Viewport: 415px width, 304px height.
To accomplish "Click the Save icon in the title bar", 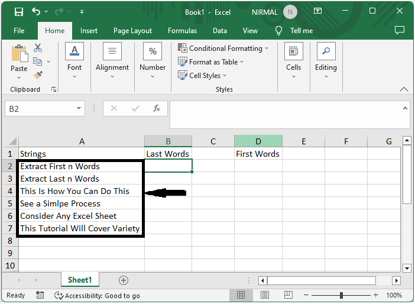I will point(19,12).
